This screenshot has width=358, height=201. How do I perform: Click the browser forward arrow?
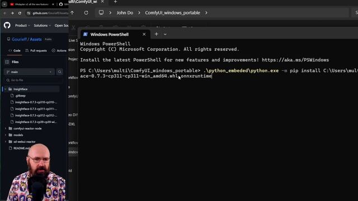(x=12, y=13)
